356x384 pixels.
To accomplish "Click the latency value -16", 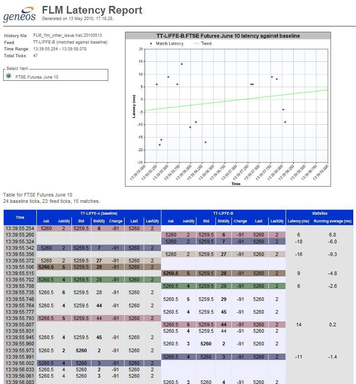I will (298, 254).
